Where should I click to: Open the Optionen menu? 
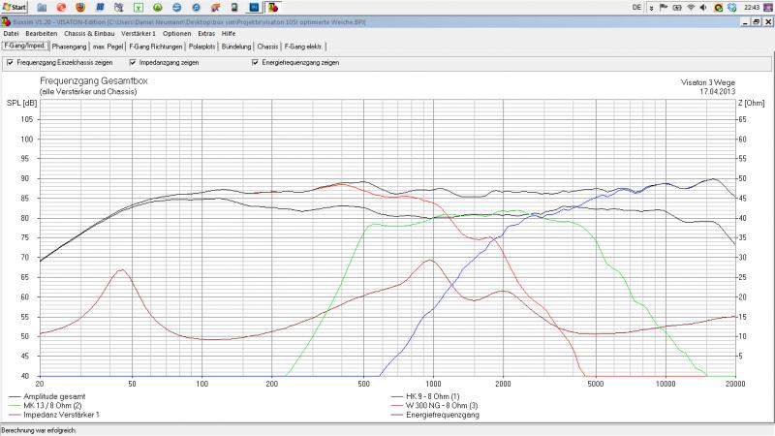pyautogui.click(x=177, y=33)
